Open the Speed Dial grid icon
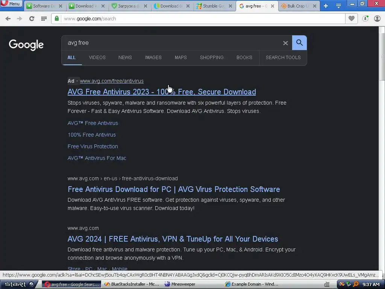 44,19
